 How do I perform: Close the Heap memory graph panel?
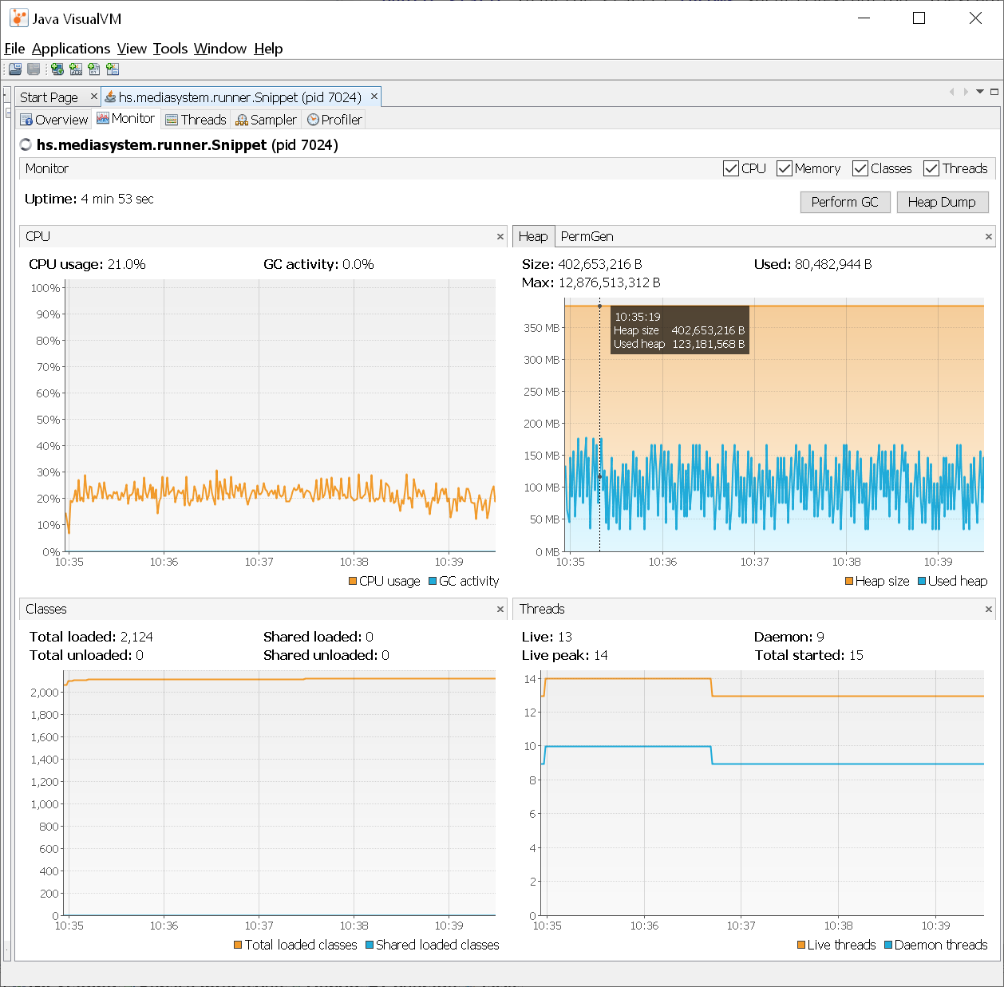click(x=989, y=237)
